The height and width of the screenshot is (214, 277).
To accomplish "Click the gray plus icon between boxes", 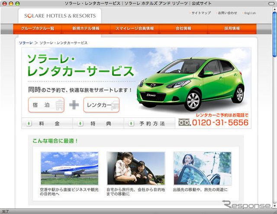I will pyautogui.click(x=74, y=105).
